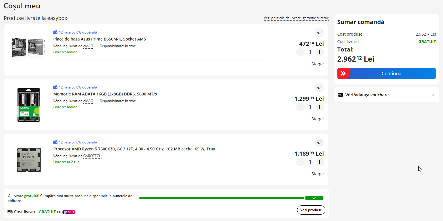Viewport: 443px width, 221px height.
Task: Increase motherboard quantity with plus button
Action: tap(319, 52)
